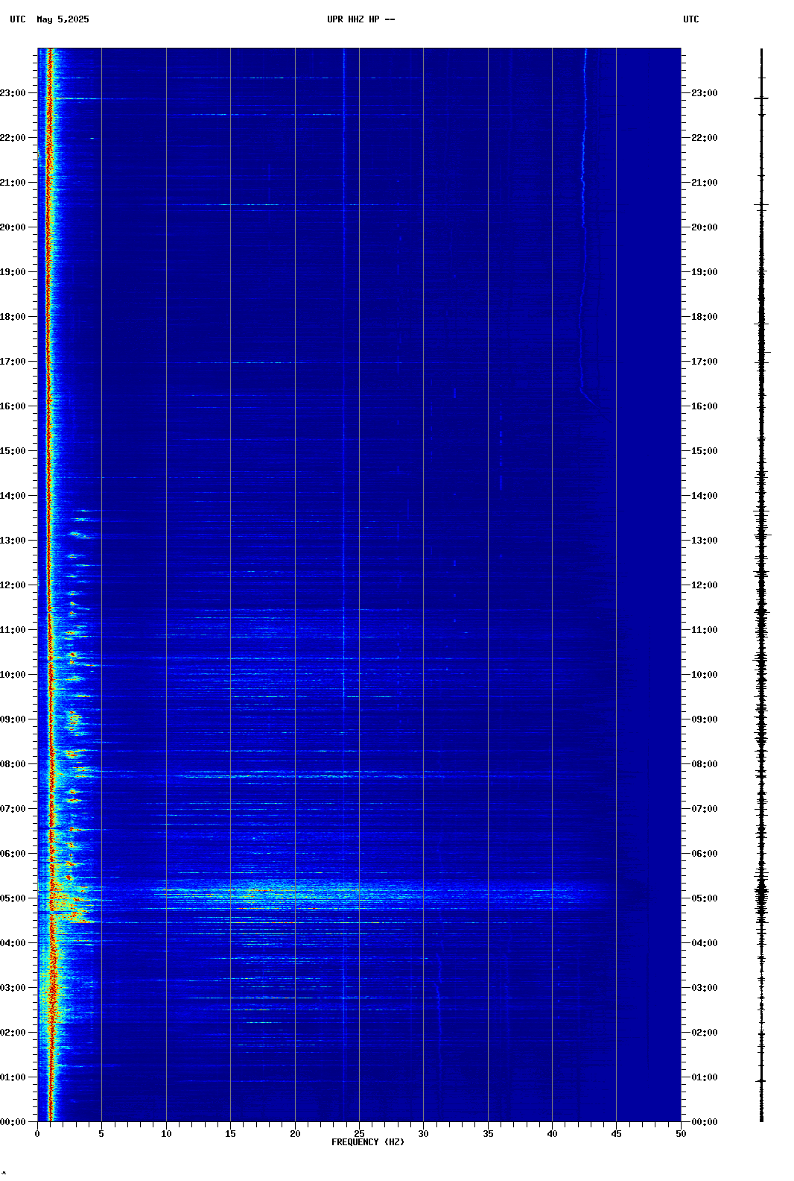Click the '0' frequency axis label
794x1181 pixels.
pyautogui.click(x=37, y=1134)
